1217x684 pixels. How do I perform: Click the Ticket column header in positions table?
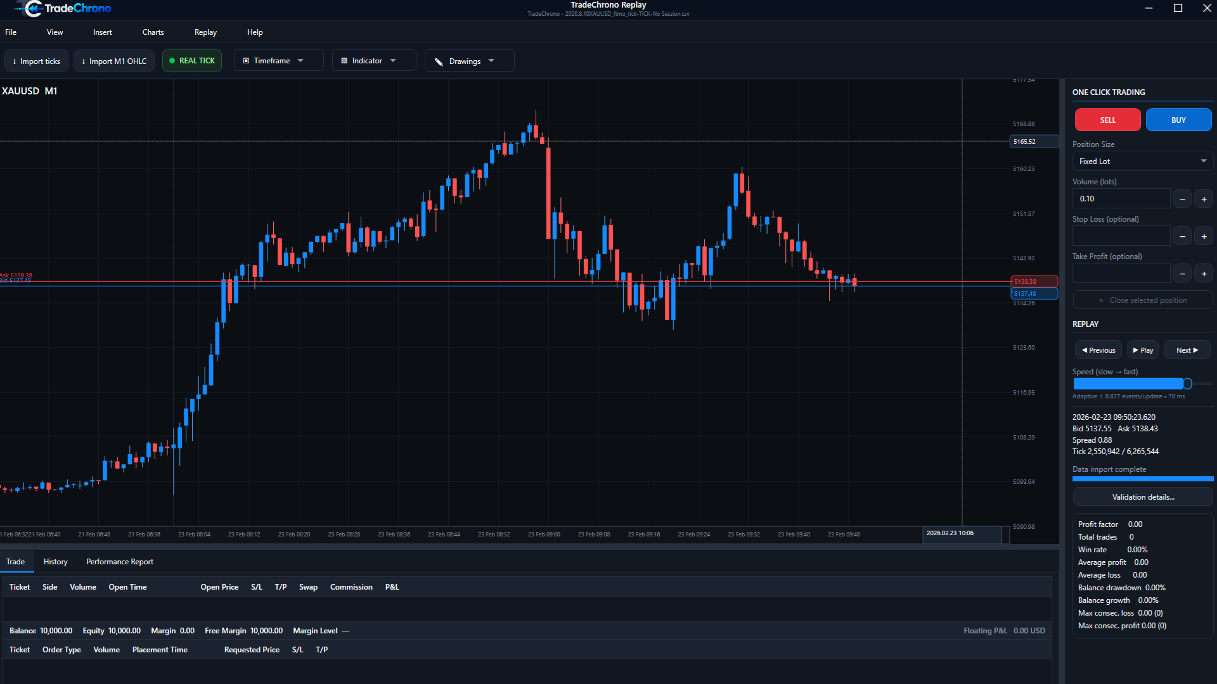(x=20, y=587)
